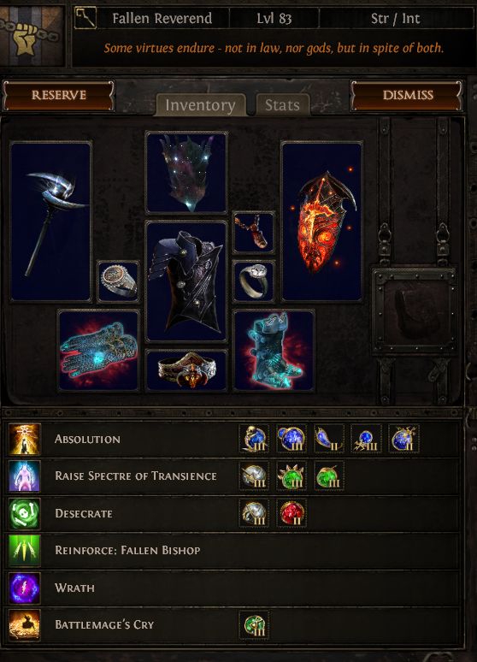Select the Battlemage's Cry skill icon
Viewport: 477px width, 662px height.
click(x=25, y=625)
